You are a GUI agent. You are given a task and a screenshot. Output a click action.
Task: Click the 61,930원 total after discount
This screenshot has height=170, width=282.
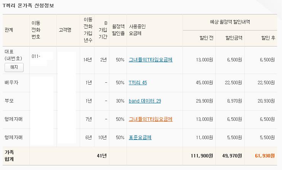(x=263, y=156)
